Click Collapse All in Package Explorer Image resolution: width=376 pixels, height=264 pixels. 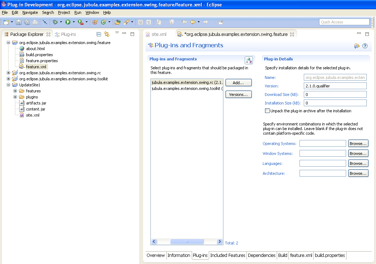pyautogui.click(x=99, y=34)
